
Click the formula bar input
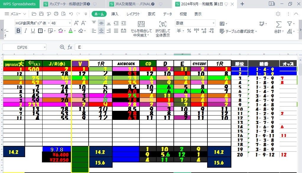[x=188, y=47]
